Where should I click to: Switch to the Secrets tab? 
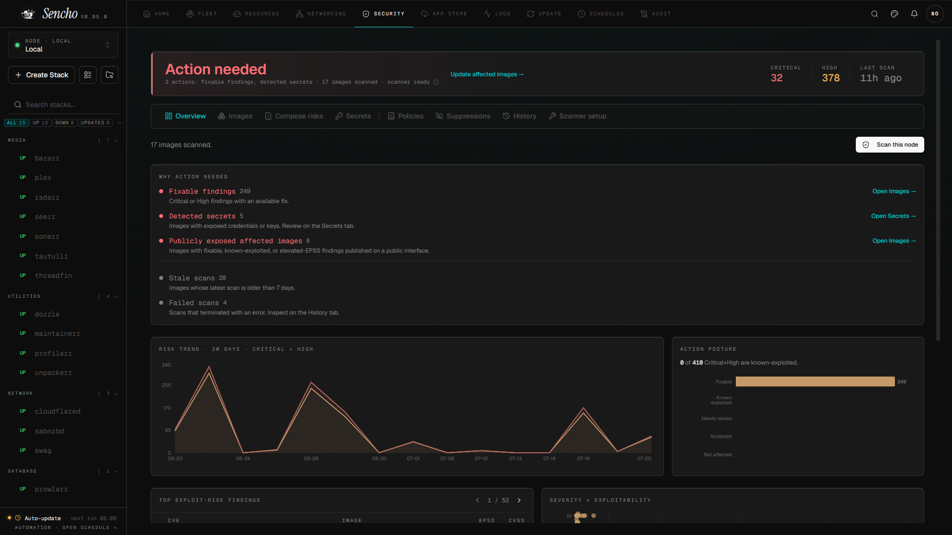(353, 116)
